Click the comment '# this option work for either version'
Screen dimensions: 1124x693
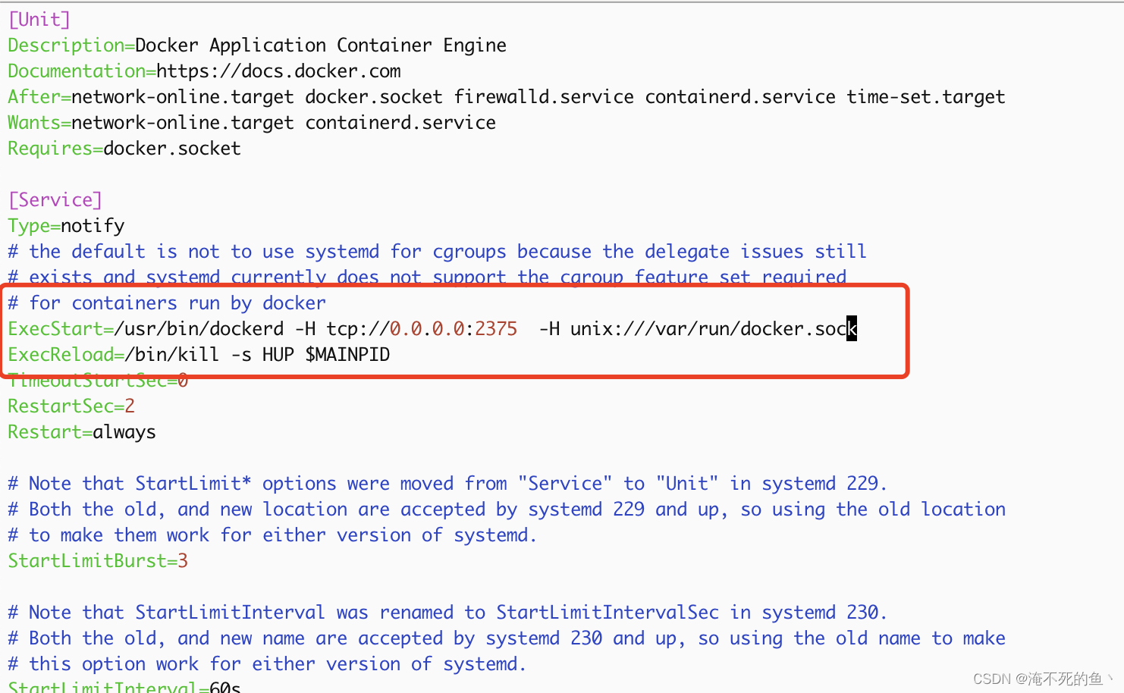coord(267,664)
